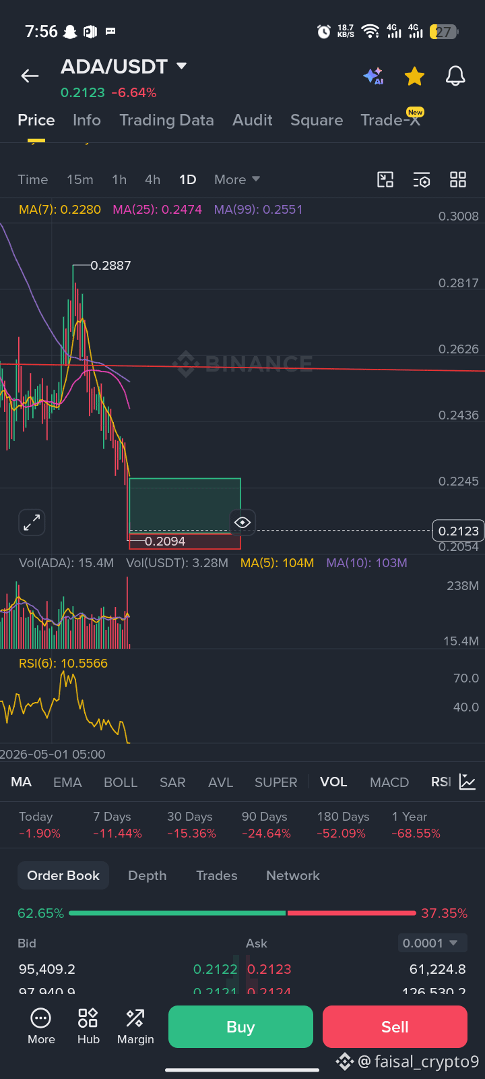Tap the RSI(6): 10.5566 label
This screenshot has height=1079, width=485.
click(x=63, y=664)
